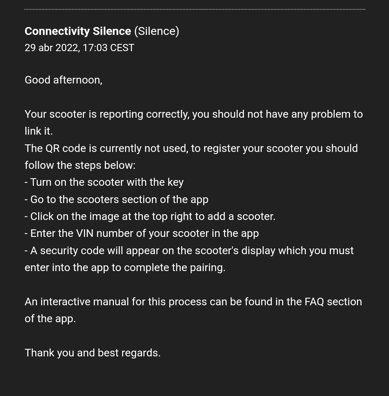Click the line 'Your scooter is reporting correctly'
389x396 pixels.
click(193, 114)
